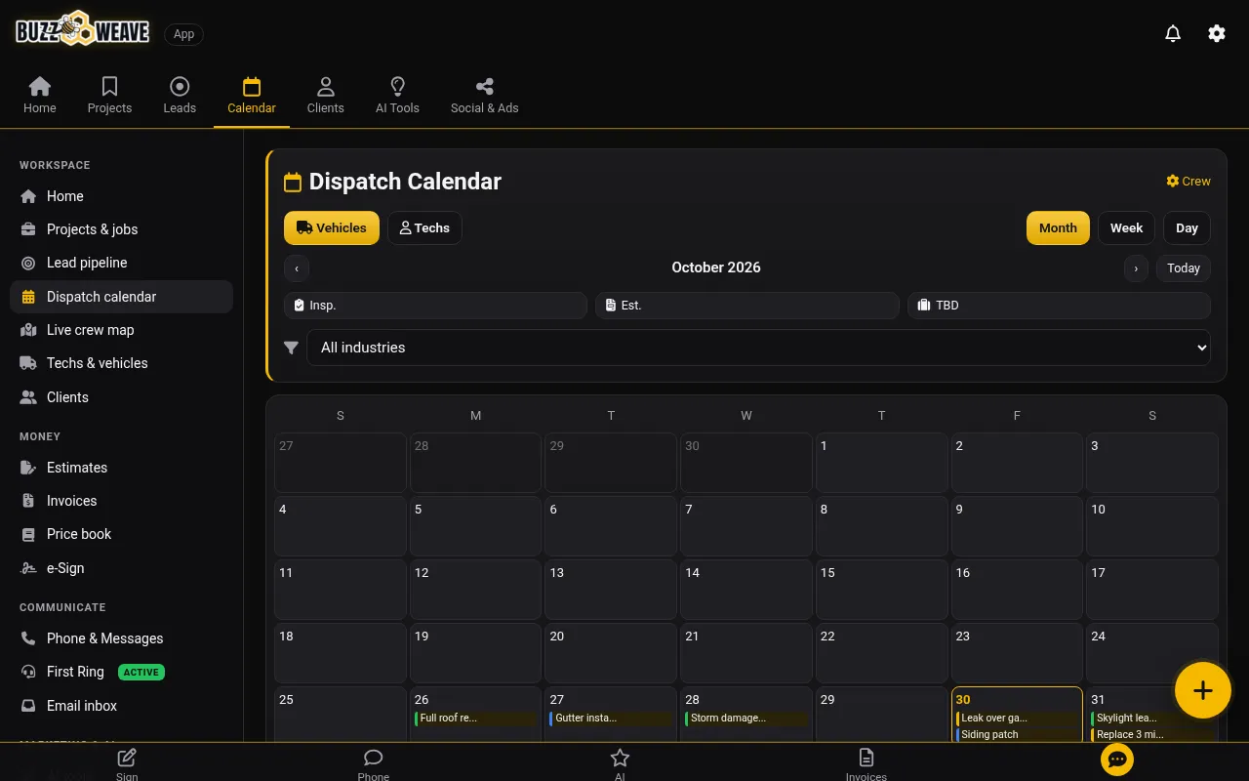This screenshot has width=1249, height=781.
Task: Jump to Today
Action: point(1184,268)
